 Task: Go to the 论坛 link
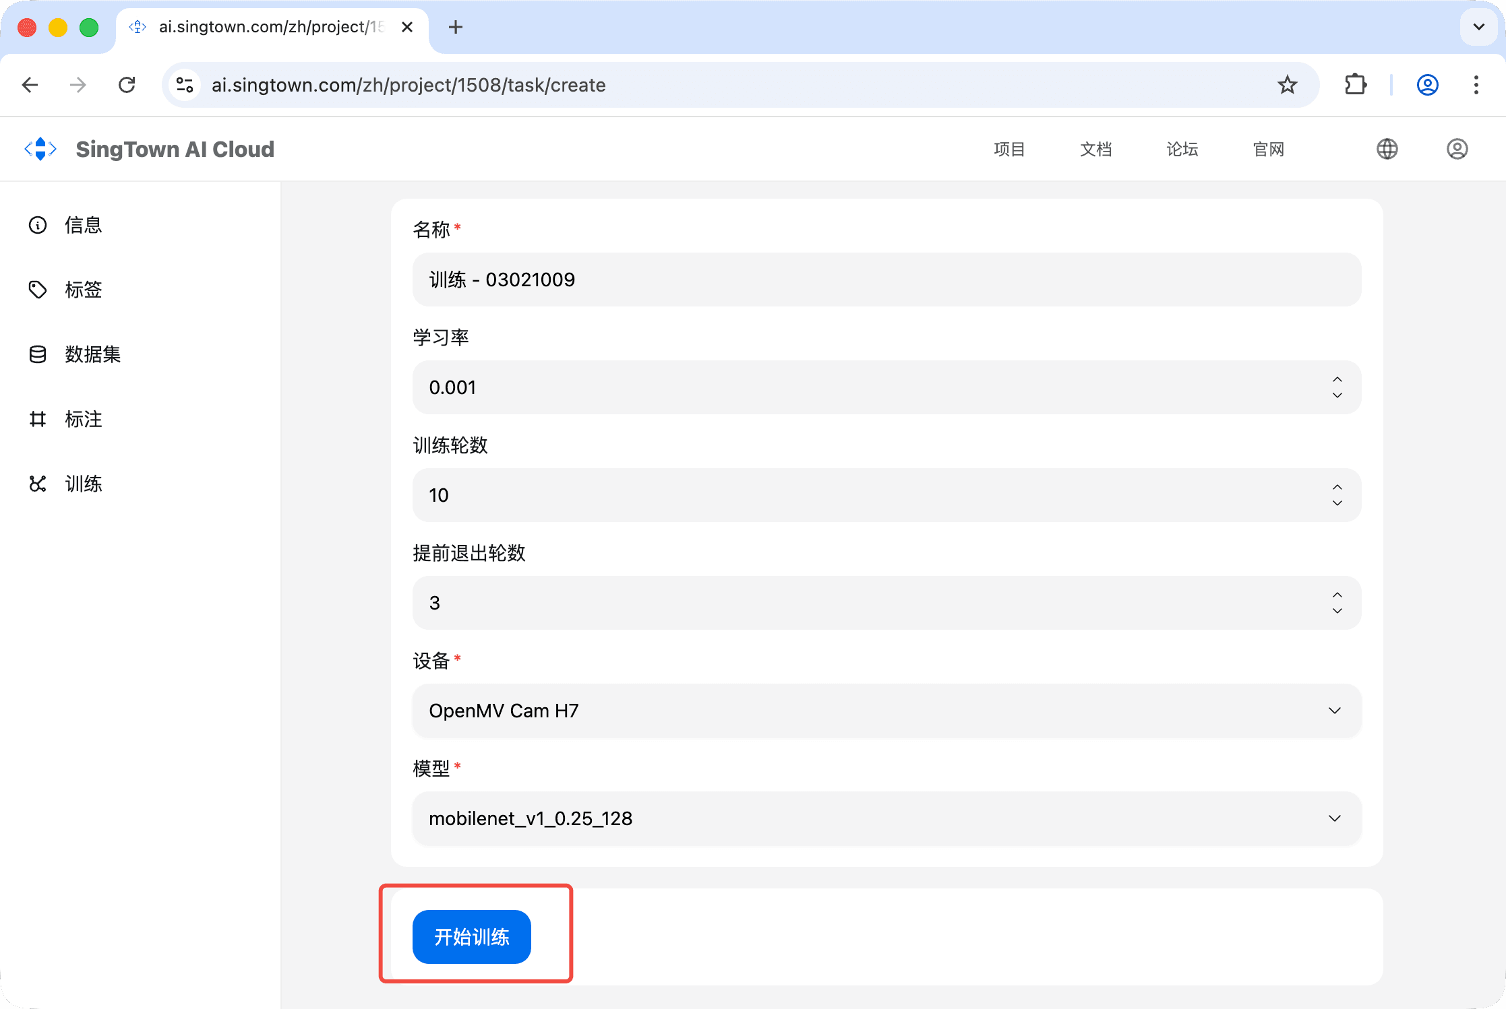tap(1182, 149)
